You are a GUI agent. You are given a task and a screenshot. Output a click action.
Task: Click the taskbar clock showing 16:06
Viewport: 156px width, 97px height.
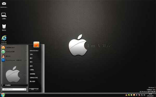click(x=150, y=95)
